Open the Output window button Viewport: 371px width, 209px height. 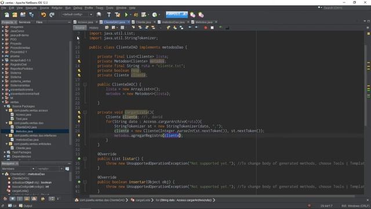(x=26, y=206)
